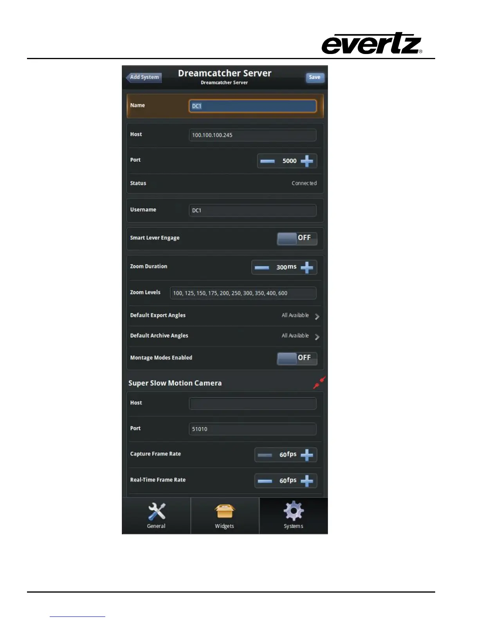Screen dimensions: 479x620
Task: Click the 60fps Real-Time Frame Rate value
Action: point(288,480)
